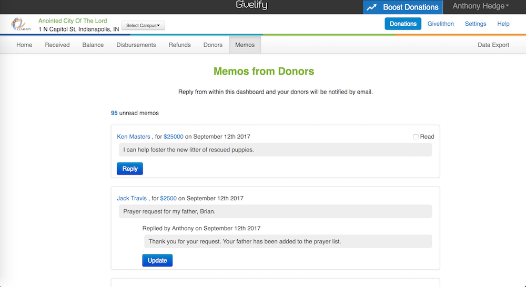This screenshot has height=287, width=526.
Task: Mark Ken Masters memo as Read
Action: coord(416,137)
